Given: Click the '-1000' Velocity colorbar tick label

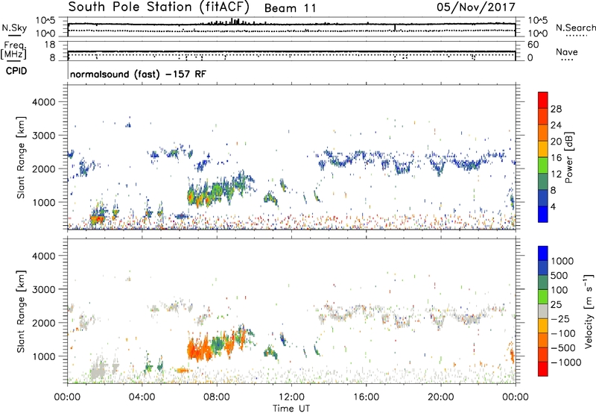Looking at the screenshot, I should pos(565,362).
